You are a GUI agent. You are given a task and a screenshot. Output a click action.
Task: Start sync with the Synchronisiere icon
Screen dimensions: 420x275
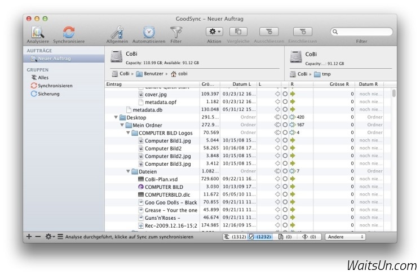pyautogui.click(x=69, y=32)
